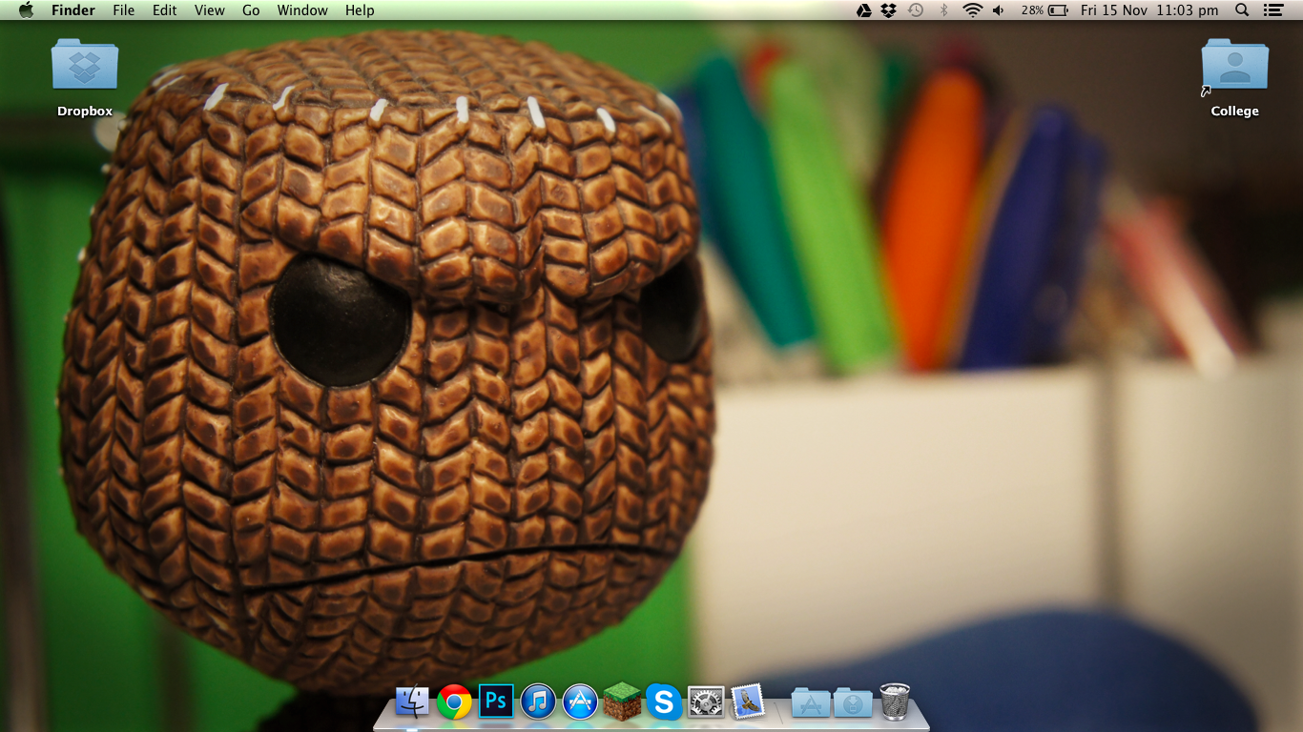Open the File menu
The height and width of the screenshot is (732, 1303).
click(x=124, y=10)
